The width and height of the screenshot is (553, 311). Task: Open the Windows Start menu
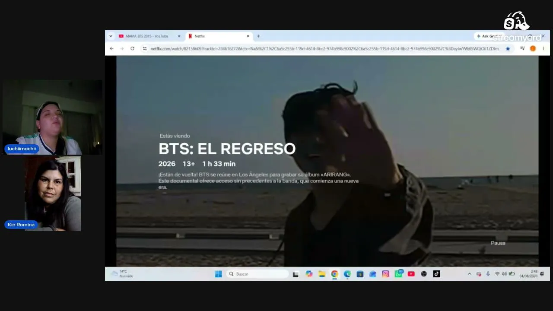coord(218,274)
